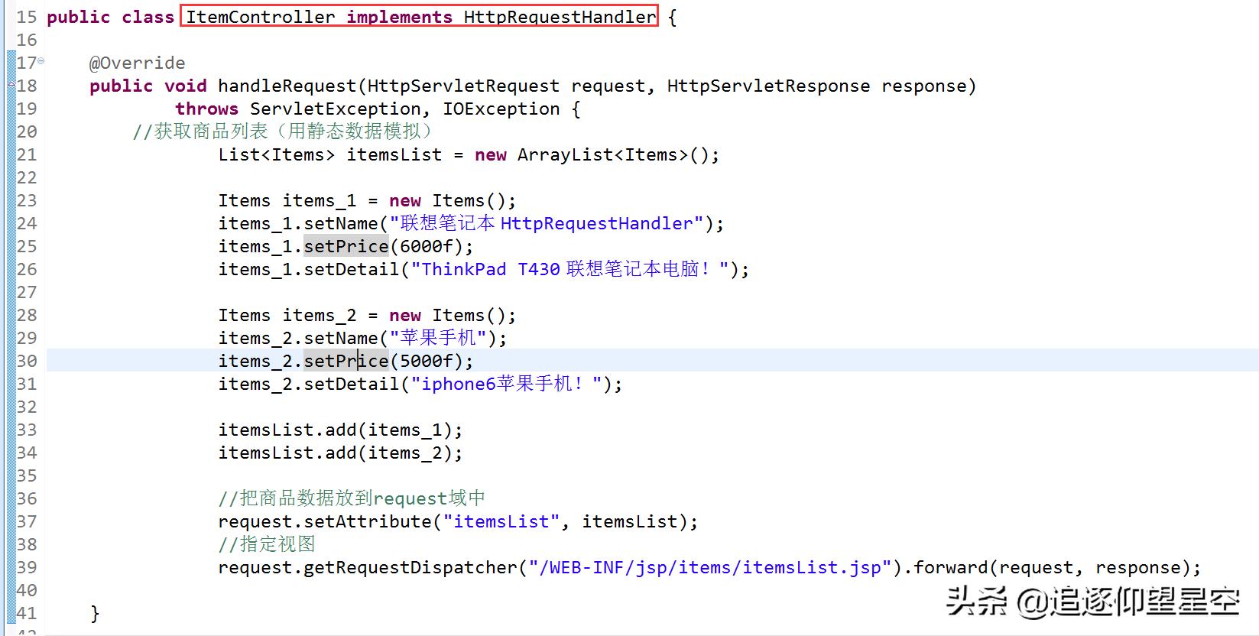The height and width of the screenshot is (636, 1259).
Task: Click the ThinkPad T430 string literal
Action: tap(569, 269)
